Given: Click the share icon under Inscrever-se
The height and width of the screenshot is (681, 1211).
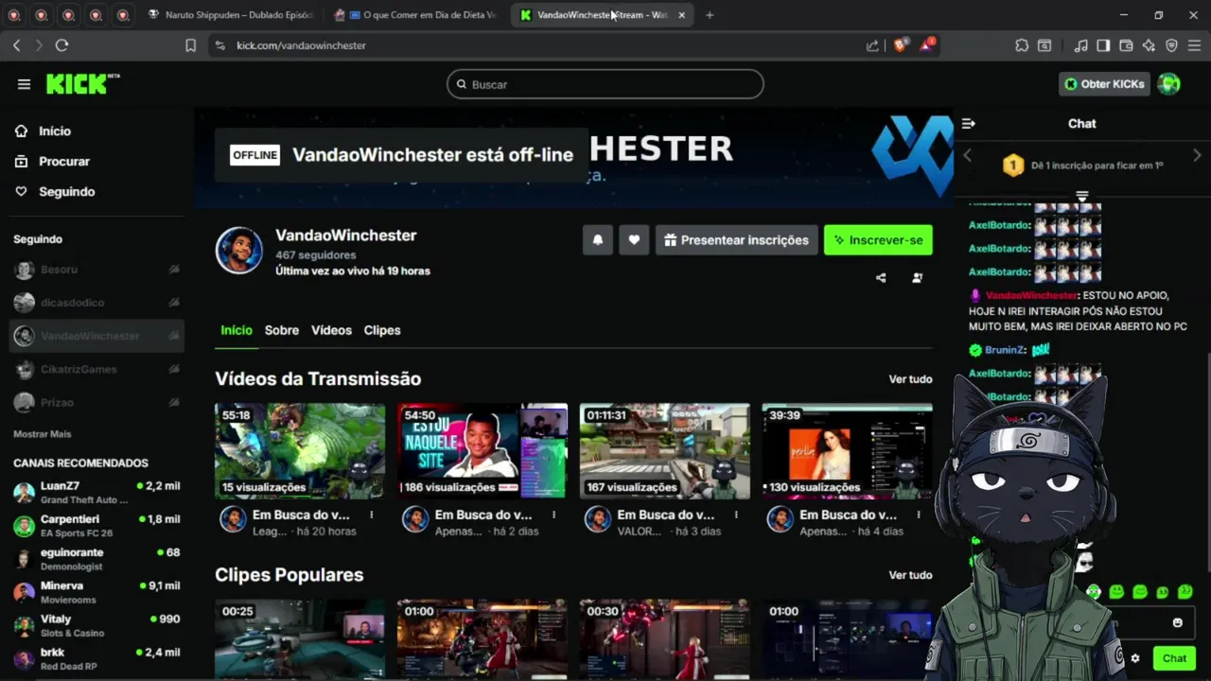Looking at the screenshot, I should [x=881, y=278].
